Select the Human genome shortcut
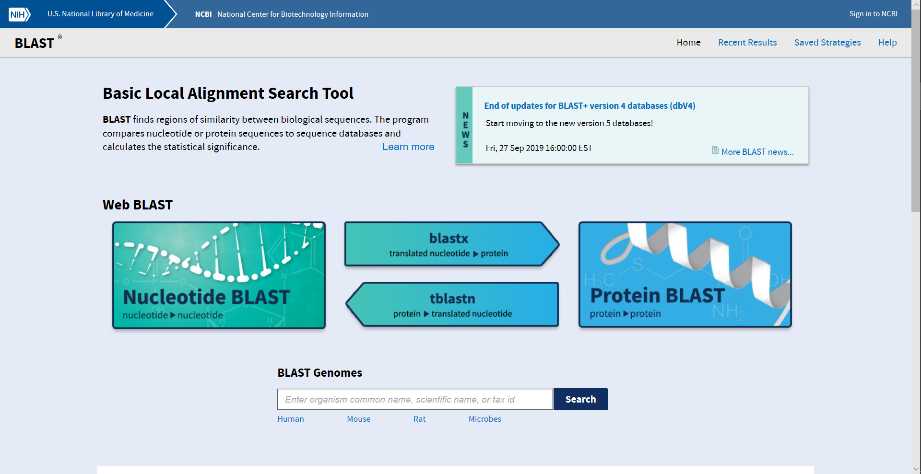Viewport: 921px width, 474px height. (x=290, y=418)
